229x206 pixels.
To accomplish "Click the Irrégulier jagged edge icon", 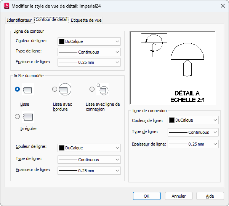I will 28,117.
